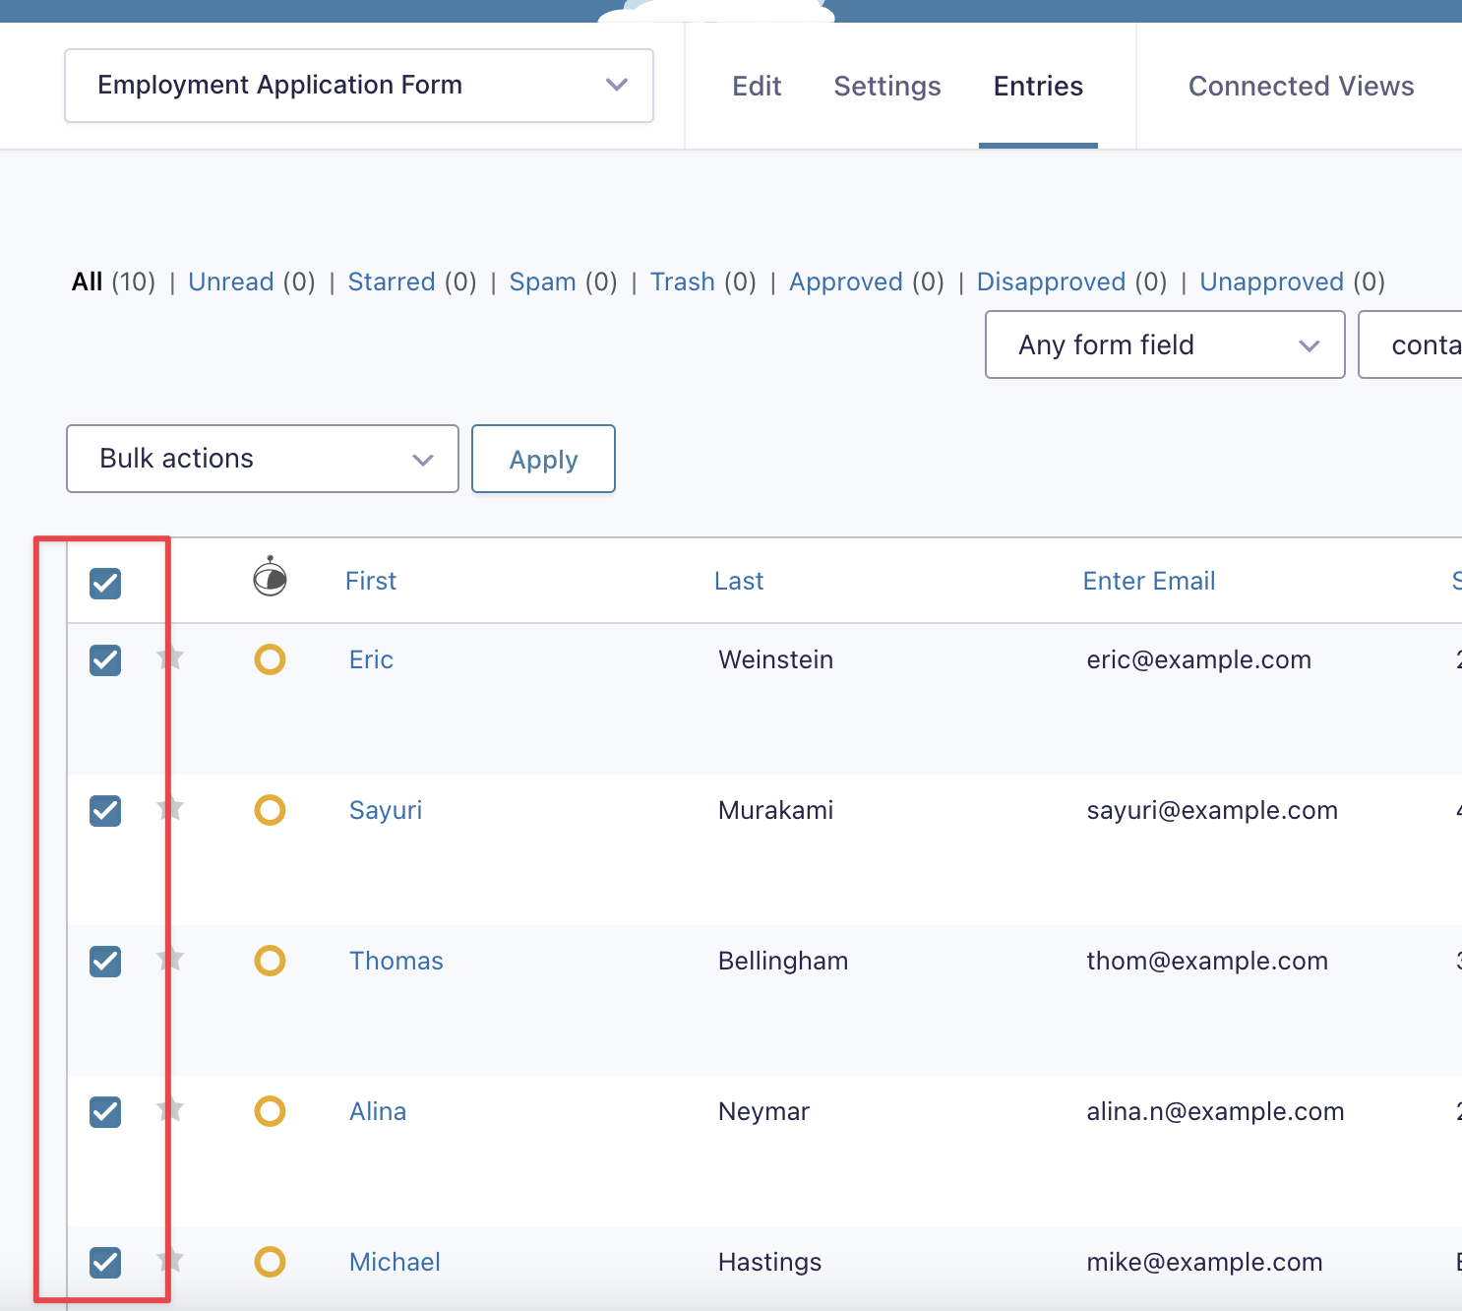Filter entries by Starred
This screenshot has width=1462, height=1311.
[x=392, y=282]
